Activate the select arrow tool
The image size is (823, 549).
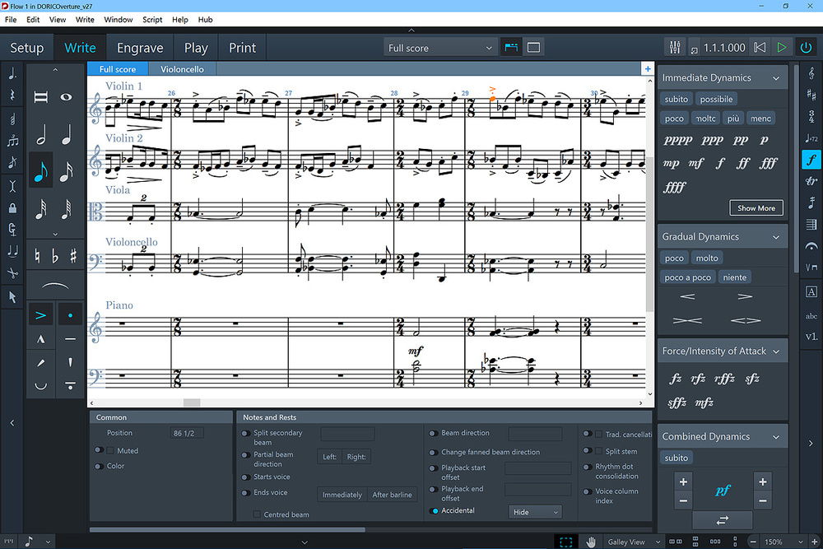click(x=12, y=297)
